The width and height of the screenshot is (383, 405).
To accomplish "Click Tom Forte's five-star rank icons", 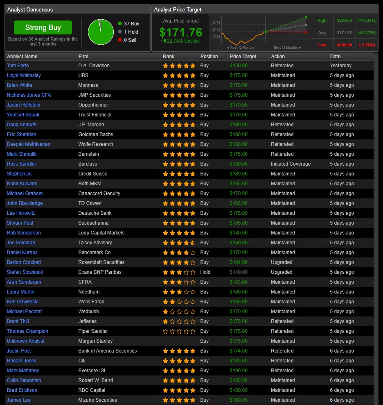I will (179, 66).
